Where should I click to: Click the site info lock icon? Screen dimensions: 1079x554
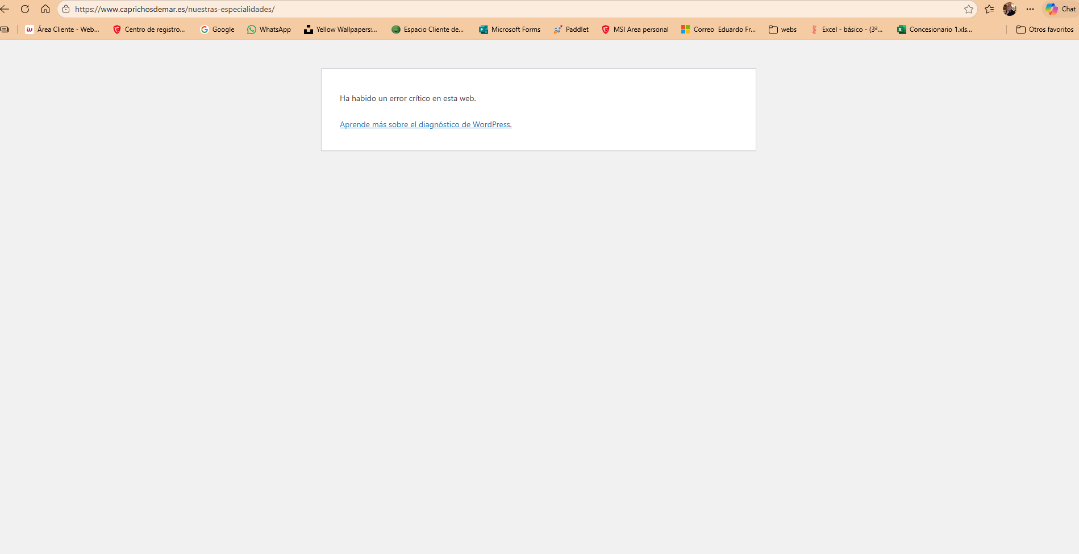pyautogui.click(x=66, y=9)
